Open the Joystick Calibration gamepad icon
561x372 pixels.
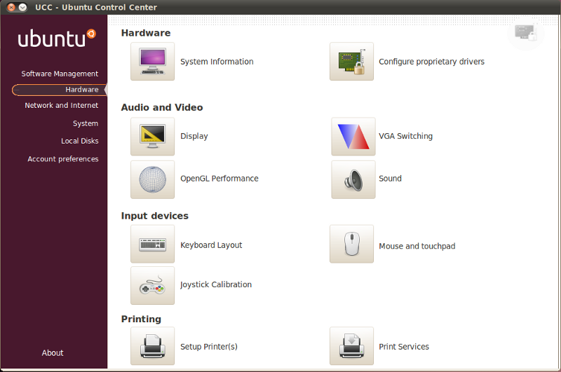(152, 286)
